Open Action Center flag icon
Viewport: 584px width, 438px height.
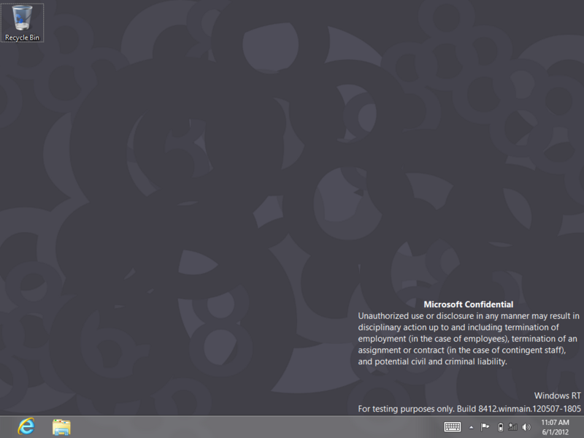(485, 427)
